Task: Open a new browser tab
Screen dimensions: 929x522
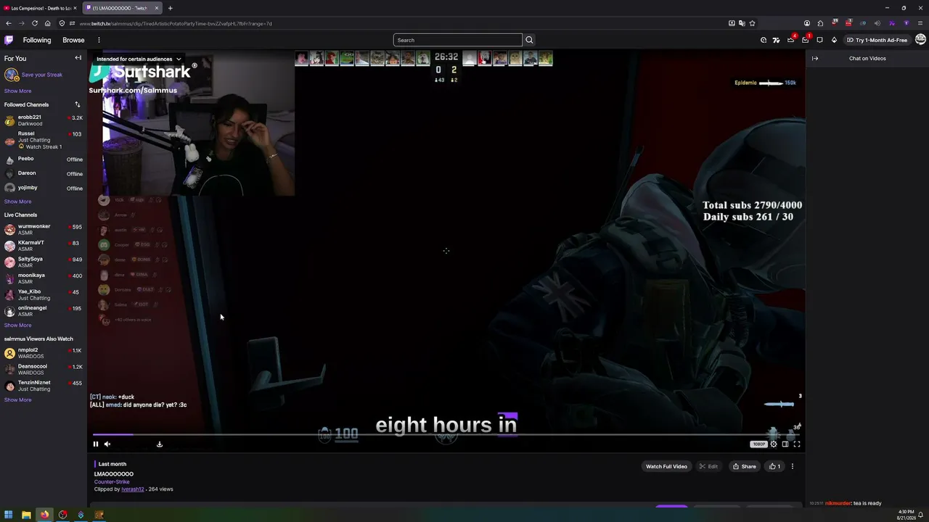Action: (x=170, y=8)
